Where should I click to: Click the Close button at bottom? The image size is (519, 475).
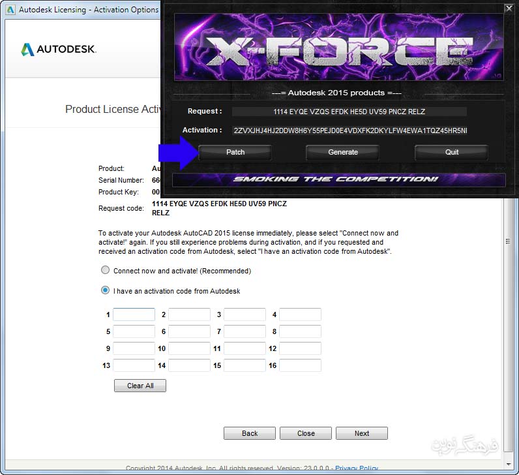(306, 433)
